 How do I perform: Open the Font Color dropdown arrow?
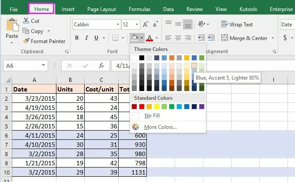(157, 38)
